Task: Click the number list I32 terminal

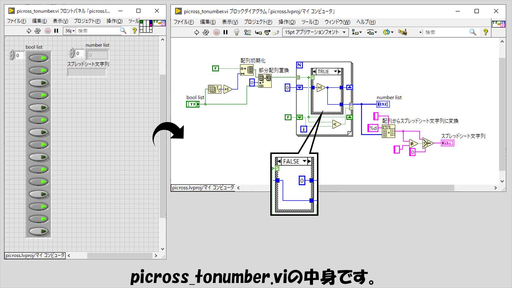Action: pos(383,104)
